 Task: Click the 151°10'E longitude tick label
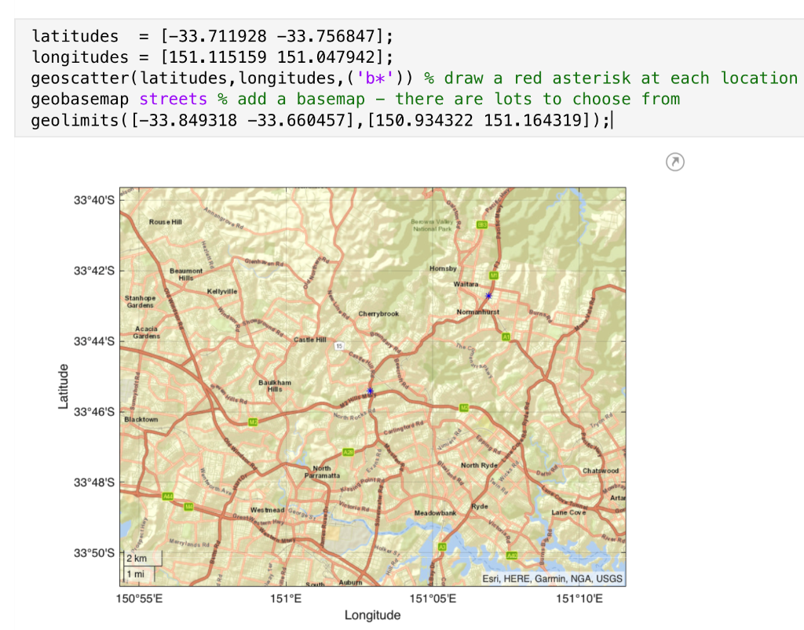(579, 599)
